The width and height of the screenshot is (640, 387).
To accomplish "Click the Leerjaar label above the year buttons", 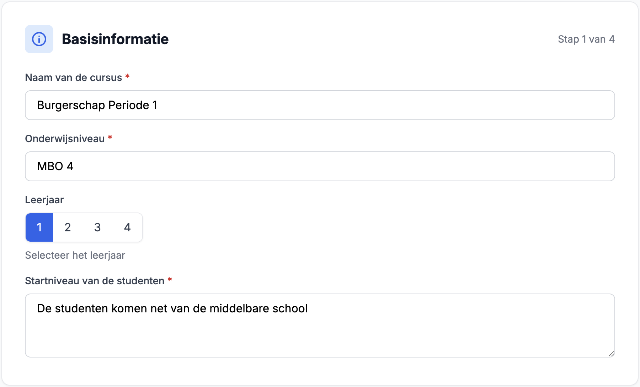I will tap(44, 199).
